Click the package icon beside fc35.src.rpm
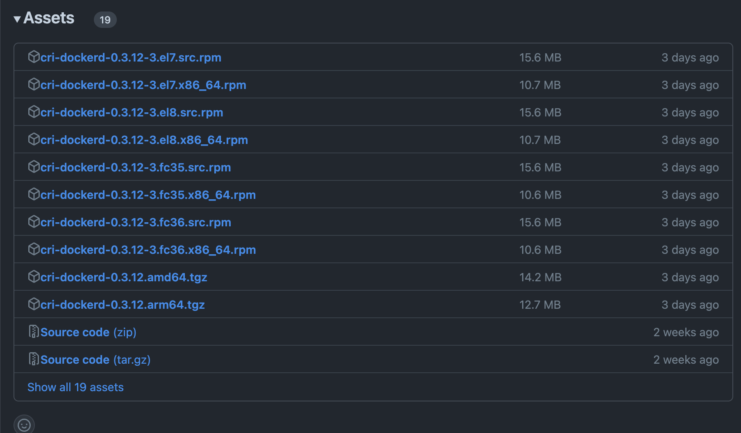This screenshot has height=433, width=741. point(34,167)
